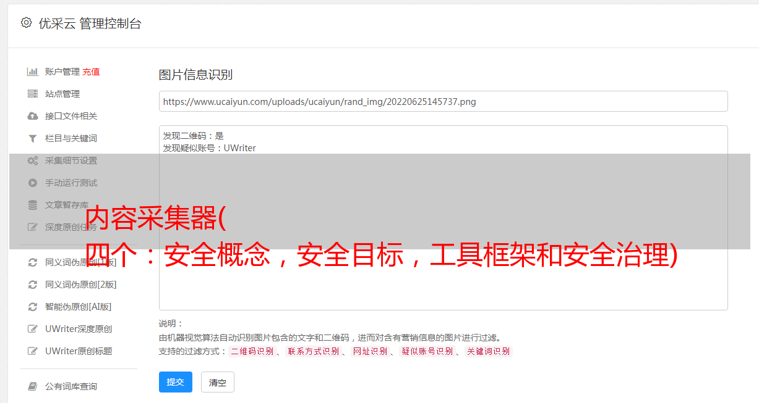Image resolution: width=759 pixels, height=403 pixels.
Task: Click the 图片信息识别 heading
Action: point(195,75)
